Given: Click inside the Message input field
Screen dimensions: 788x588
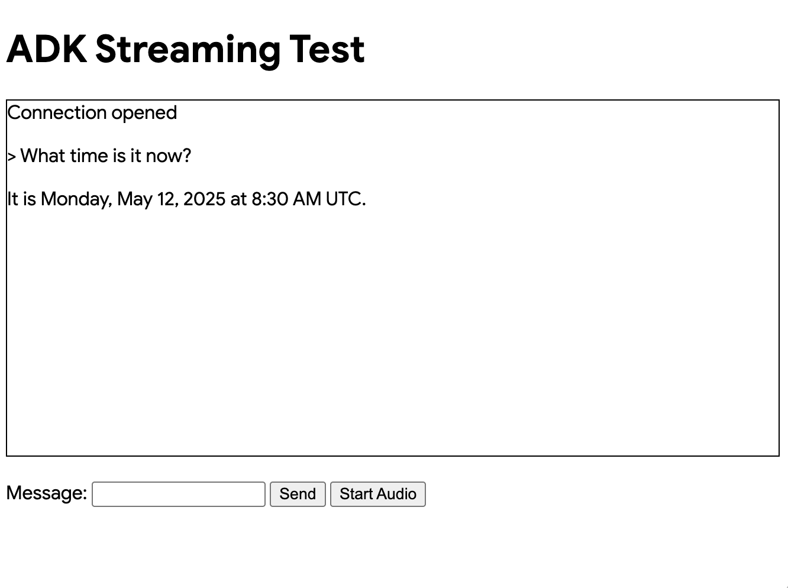Looking at the screenshot, I should pos(177,494).
